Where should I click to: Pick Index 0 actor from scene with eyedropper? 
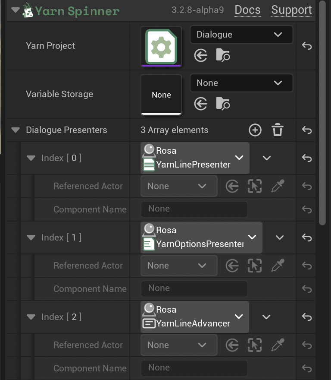(278, 186)
